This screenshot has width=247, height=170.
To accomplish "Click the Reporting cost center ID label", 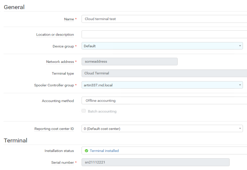I will point(54,129).
